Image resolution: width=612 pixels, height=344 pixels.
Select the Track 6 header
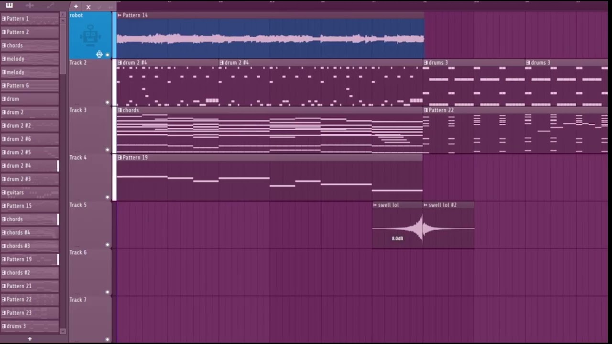tap(90, 272)
